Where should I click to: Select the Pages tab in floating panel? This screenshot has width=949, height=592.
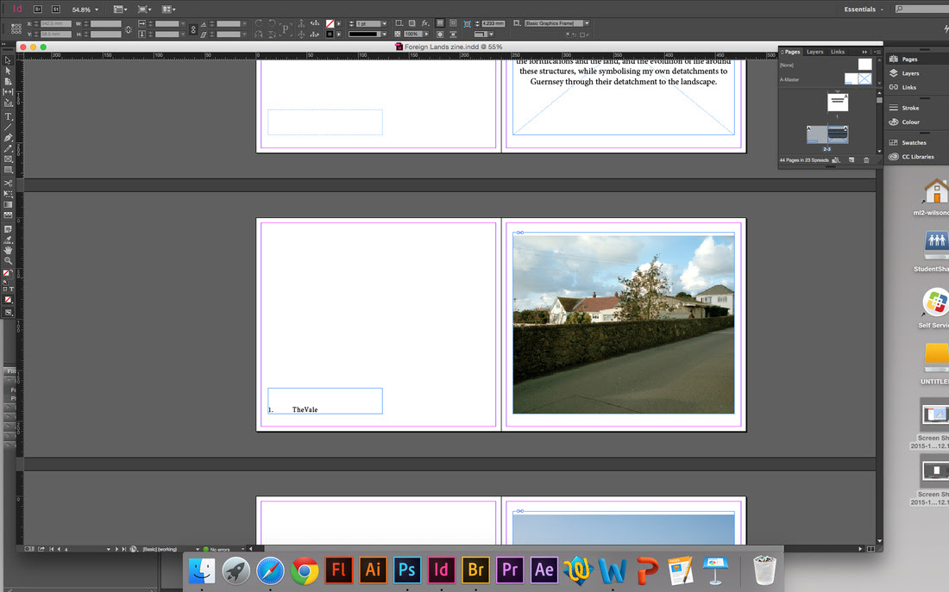792,52
